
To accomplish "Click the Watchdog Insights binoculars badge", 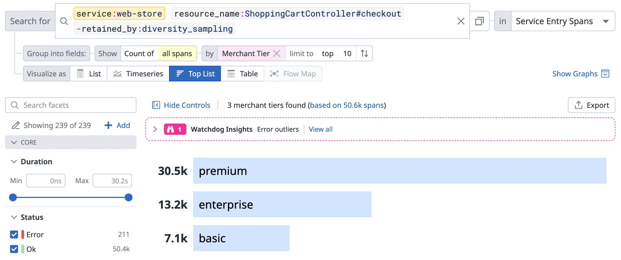I will (175, 129).
